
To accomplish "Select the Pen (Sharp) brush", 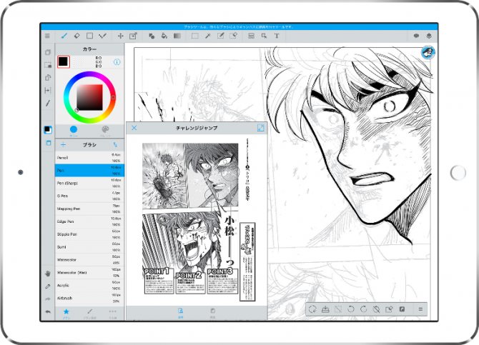I will tap(89, 183).
